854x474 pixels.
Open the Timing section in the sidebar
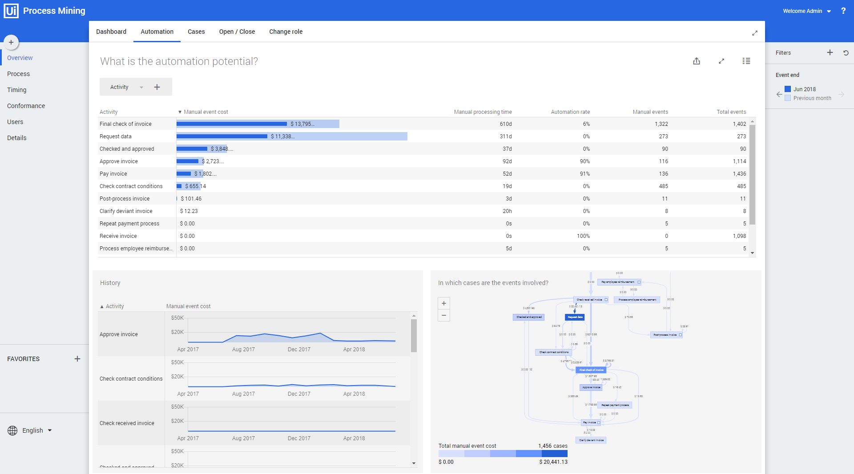[17, 90]
